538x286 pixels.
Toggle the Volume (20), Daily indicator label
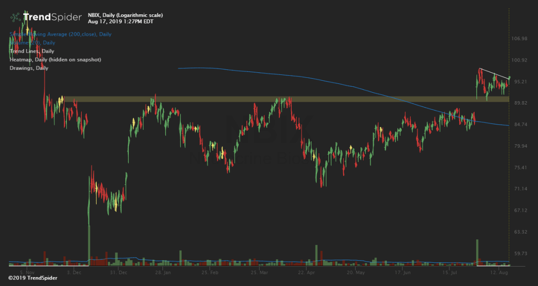click(x=32, y=43)
